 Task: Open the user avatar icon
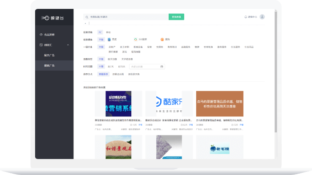point(262,17)
